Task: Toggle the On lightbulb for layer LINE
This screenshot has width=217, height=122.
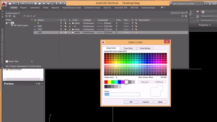Action: [x=61, y=33]
